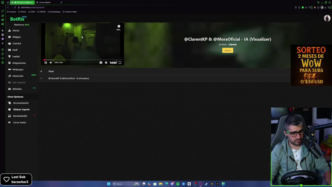Click Cerrar Sesión to log out

click(x=19, y=122)
